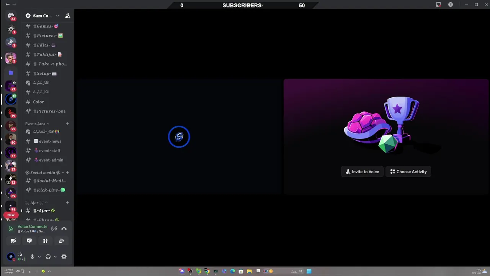Screen dimensions: 490x276
Task: Click the Invite to Voice button
Action: click(x=362, y=172)
